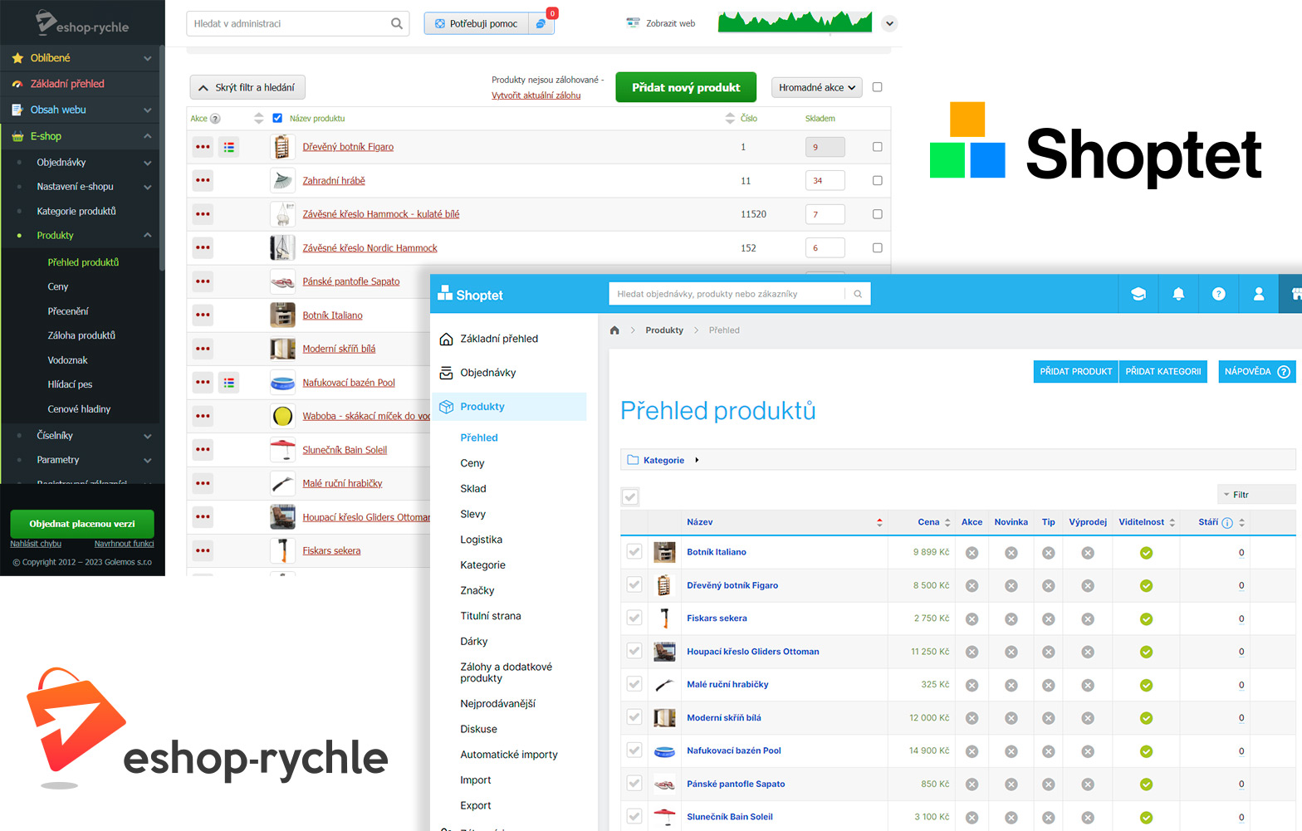The width and height of the screenshot is (1302, 831).
Task: Toggle the Název produktu header checkbox
Action: click(277, 118)
